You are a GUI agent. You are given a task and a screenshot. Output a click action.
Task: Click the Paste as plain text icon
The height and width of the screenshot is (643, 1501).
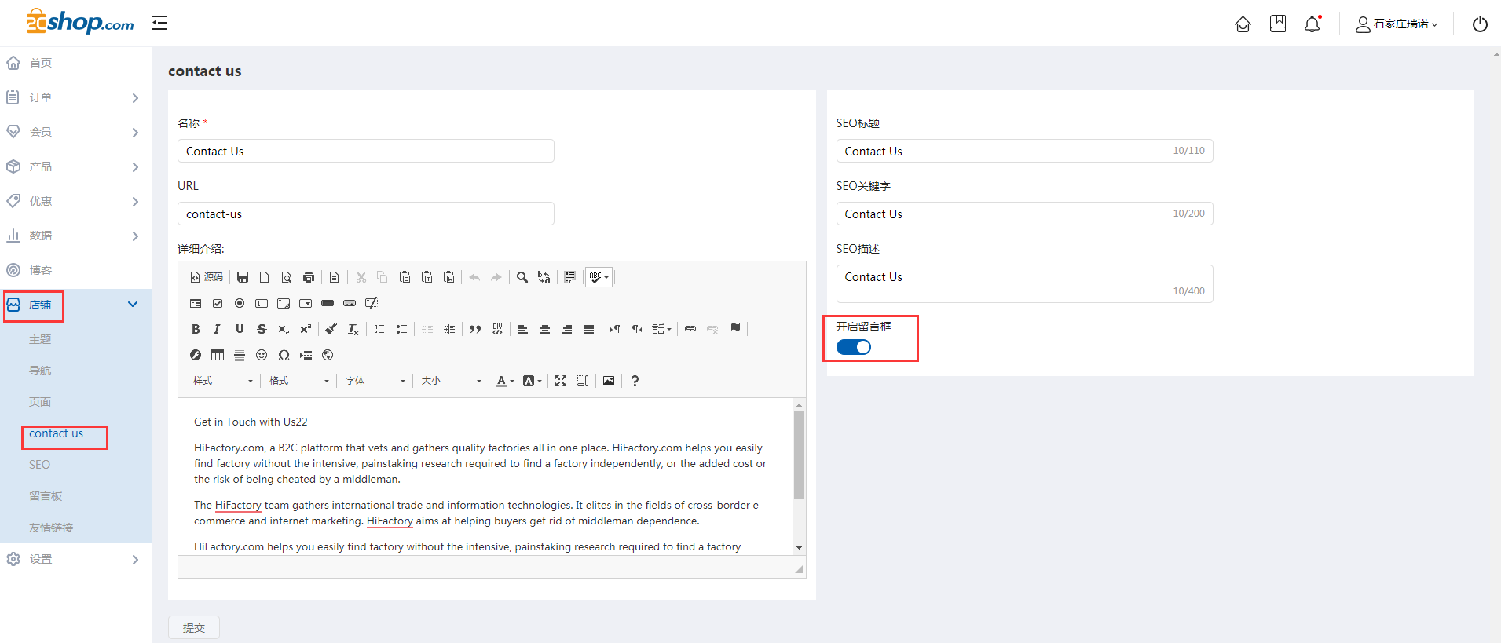[x=427, y=277]
